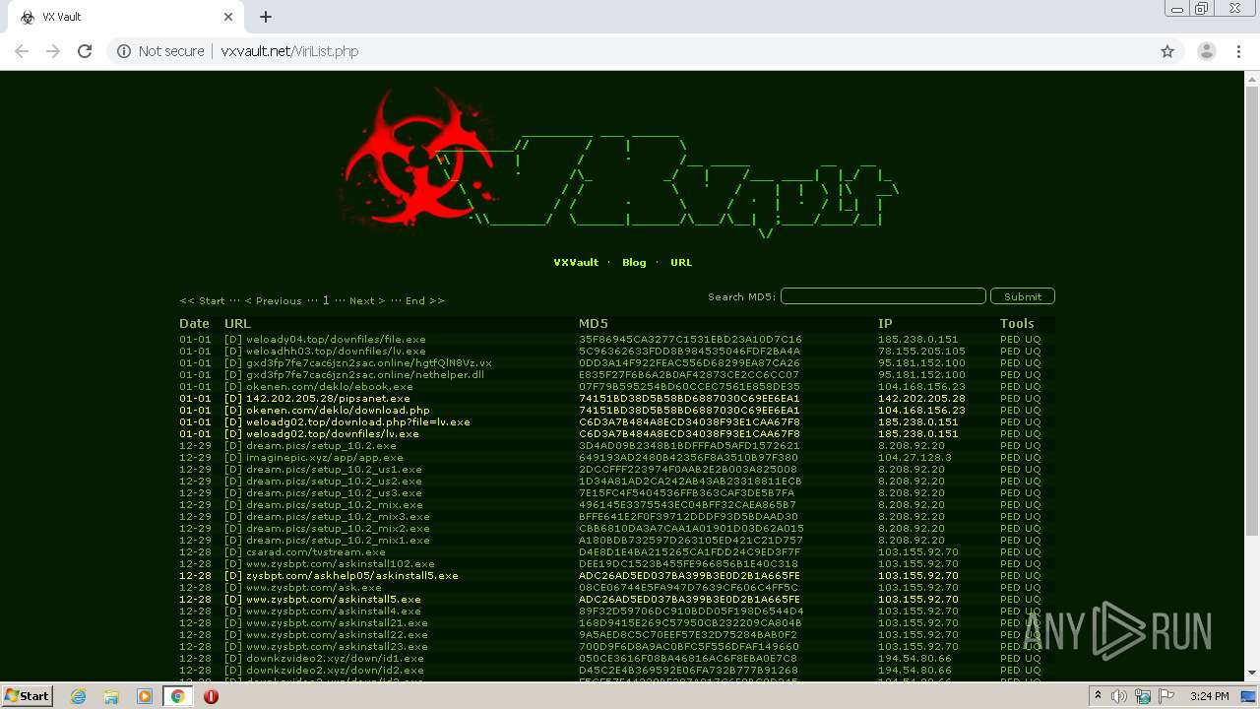Open weloady04.top/downfiles/file.exe entry
Screen dimensions: 1260x709
(336, 340)
